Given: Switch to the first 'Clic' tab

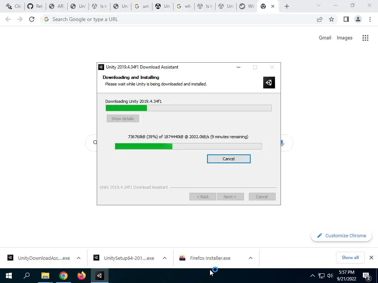Looking at the screenshot, I should pos(14,6).
